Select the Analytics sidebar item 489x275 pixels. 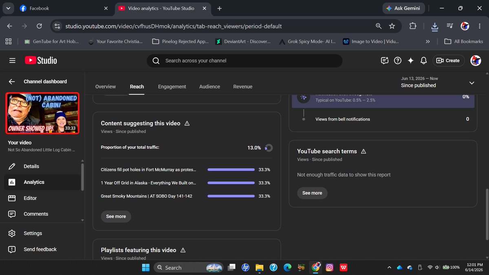[x=43, y=182]
